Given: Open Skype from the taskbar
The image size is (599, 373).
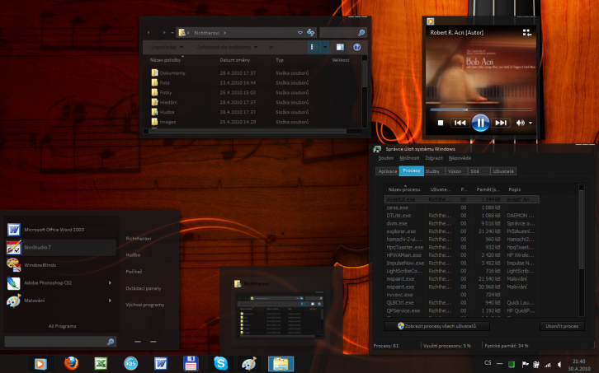Looking at the screenshot, I should 220,363.
